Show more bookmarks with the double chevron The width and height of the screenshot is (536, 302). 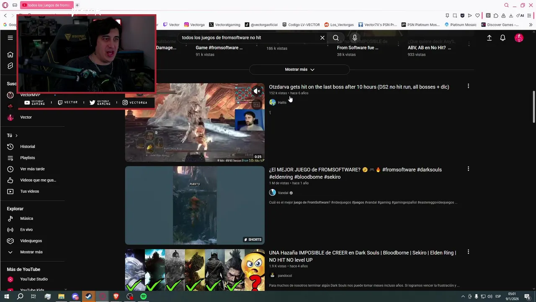[x=531, y=25]
